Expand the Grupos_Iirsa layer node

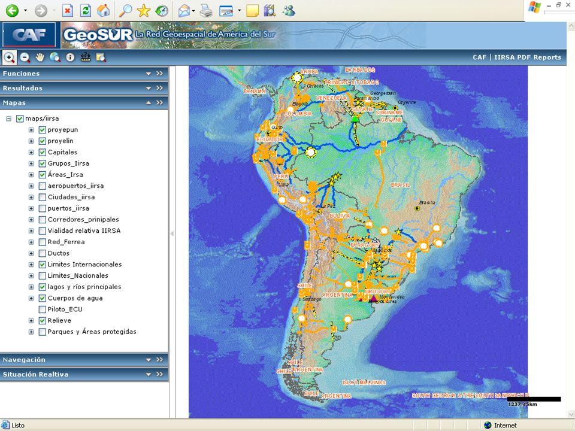click(31, 163)
